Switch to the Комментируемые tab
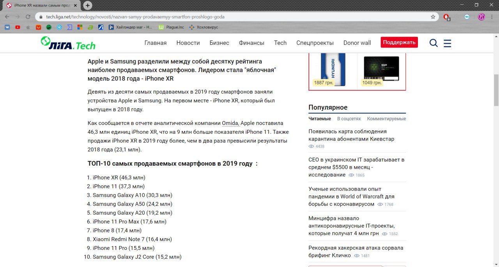Screen dimensions: 499x267 tap(386, 119)
